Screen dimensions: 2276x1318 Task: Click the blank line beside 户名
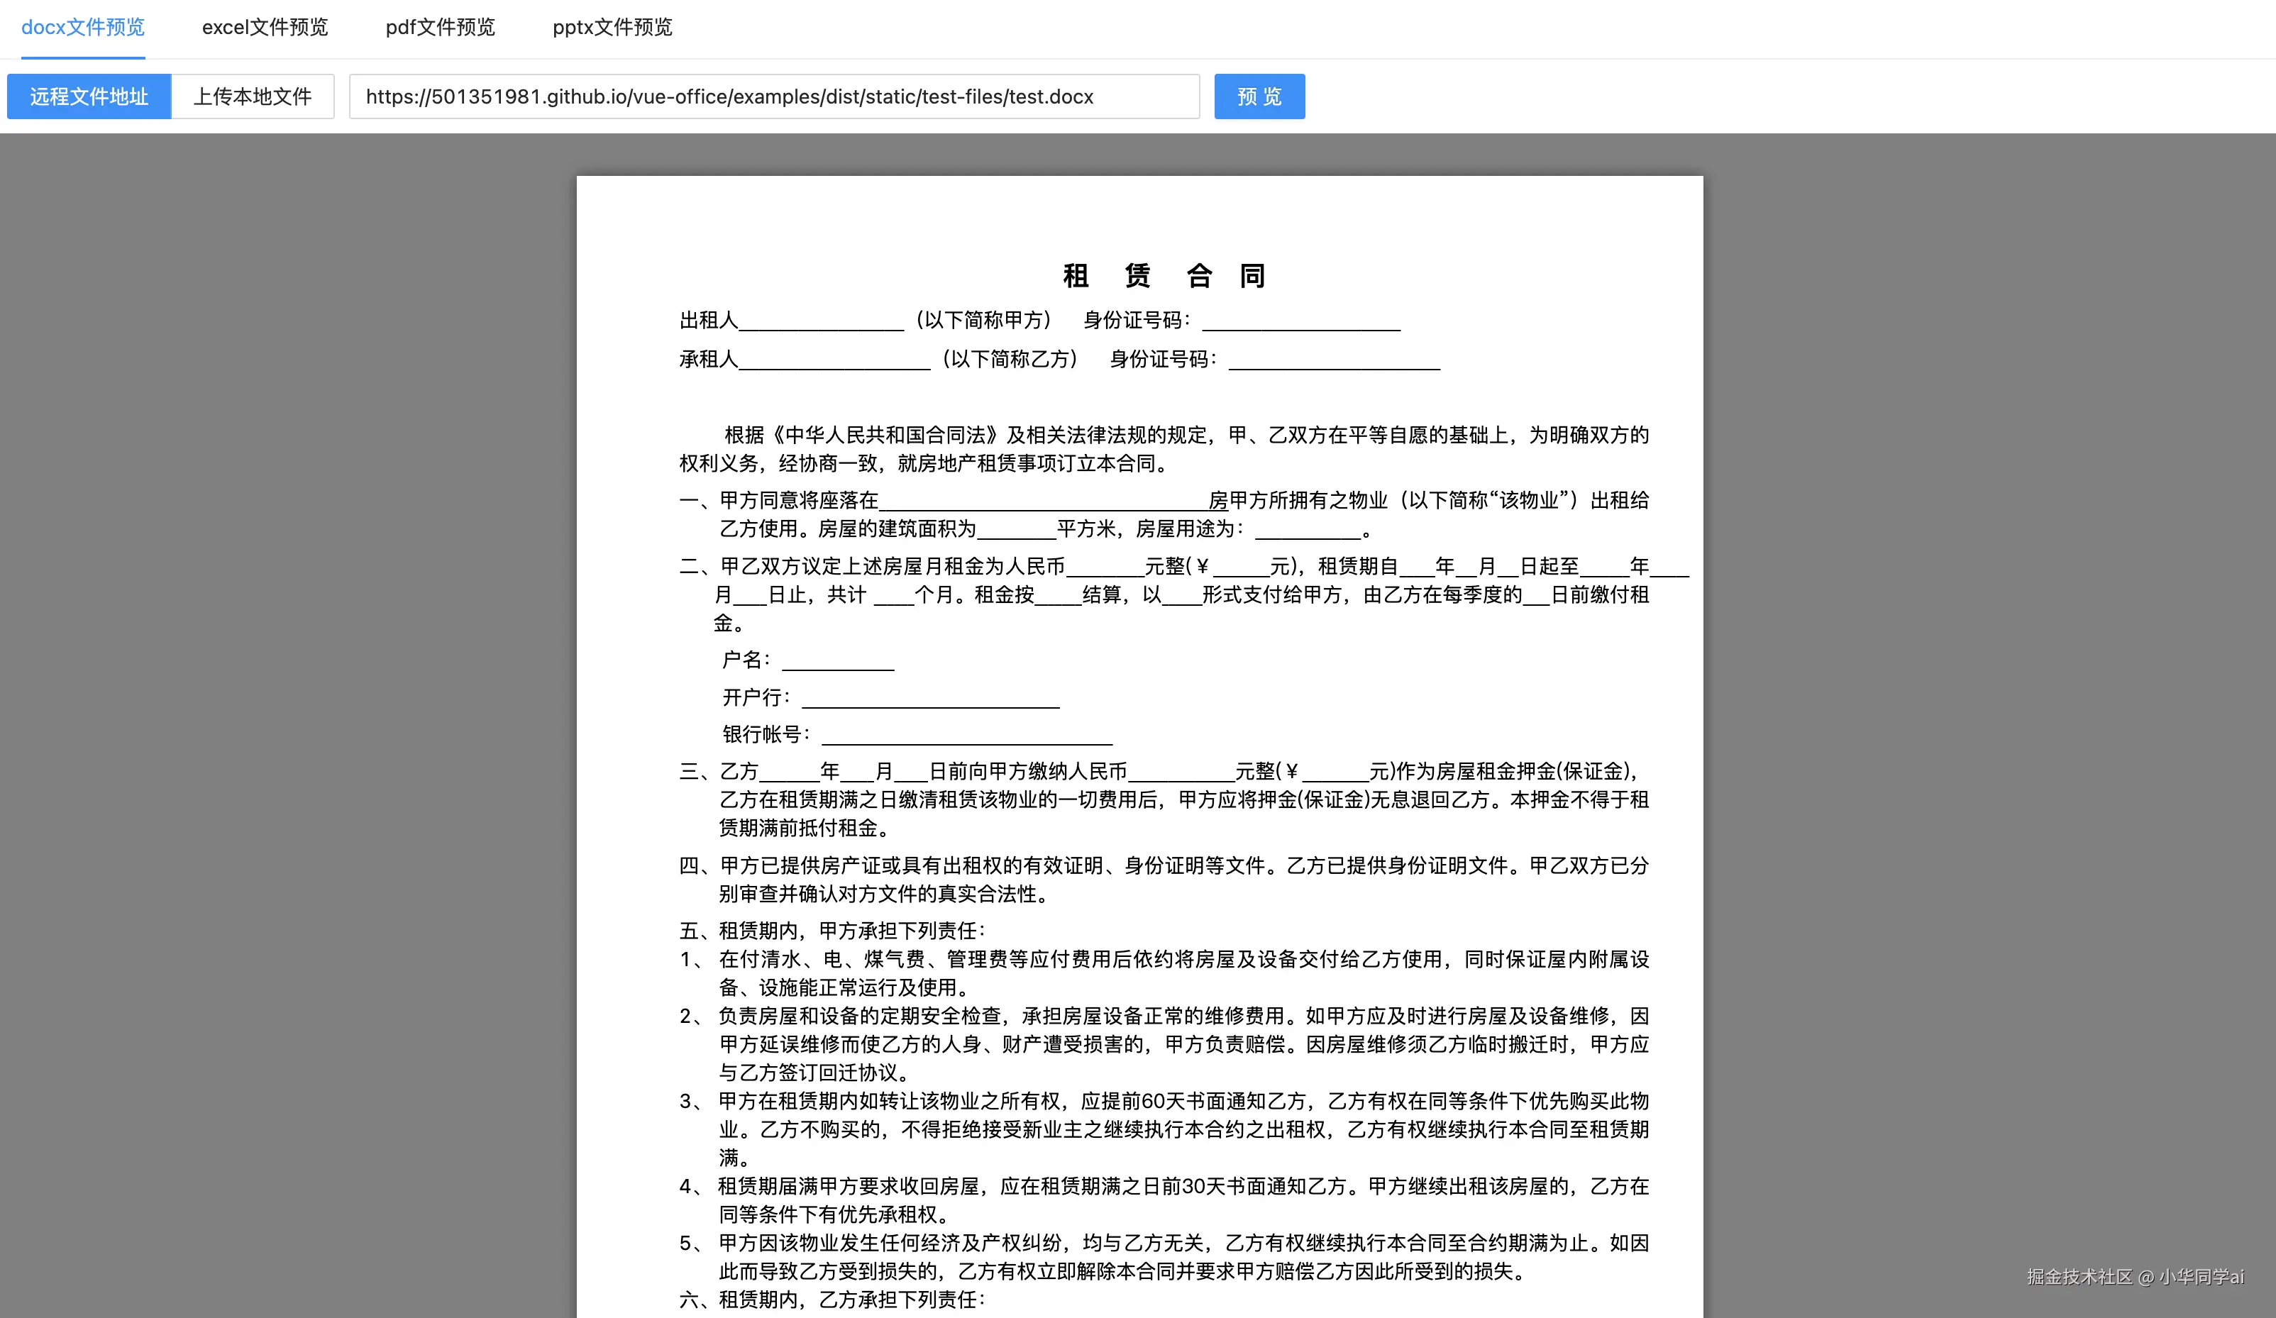pyautogui.click(x=837, y=663)
